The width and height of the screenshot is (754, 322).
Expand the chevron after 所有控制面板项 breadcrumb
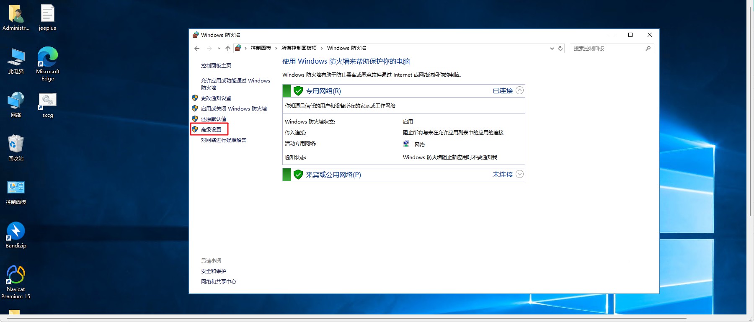(322, 49)
